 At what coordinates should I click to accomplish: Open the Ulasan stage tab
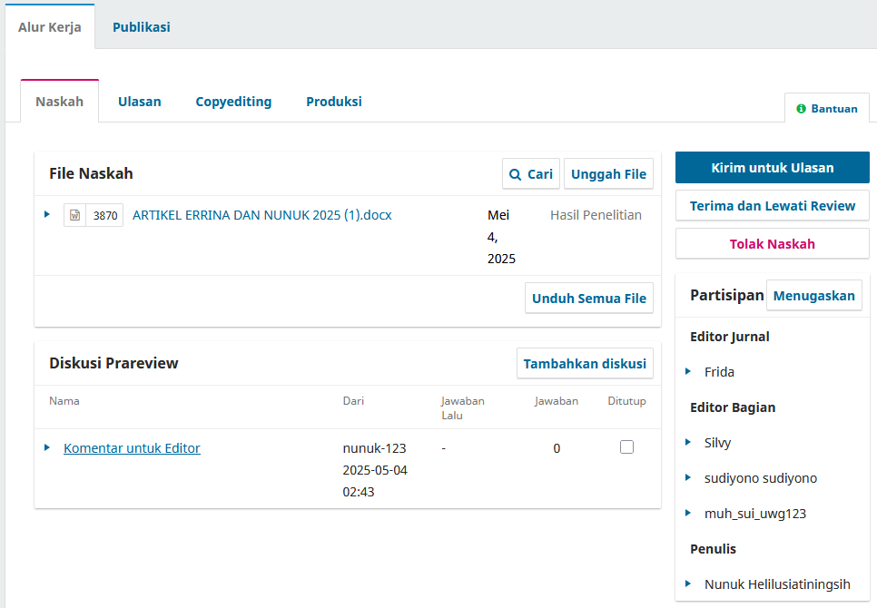139,101
